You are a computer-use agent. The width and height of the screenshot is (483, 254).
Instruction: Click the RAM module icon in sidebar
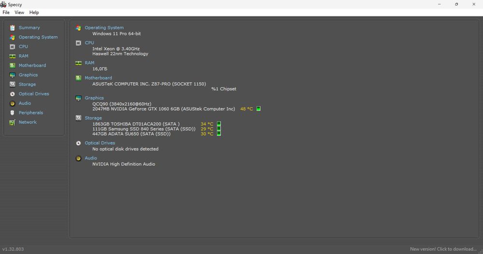pyautogui.click(x=13, y=56)
